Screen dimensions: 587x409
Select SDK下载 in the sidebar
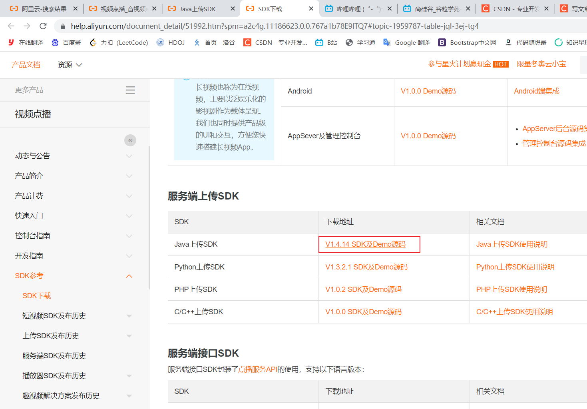pyautogui.click(x=37, y=296)
